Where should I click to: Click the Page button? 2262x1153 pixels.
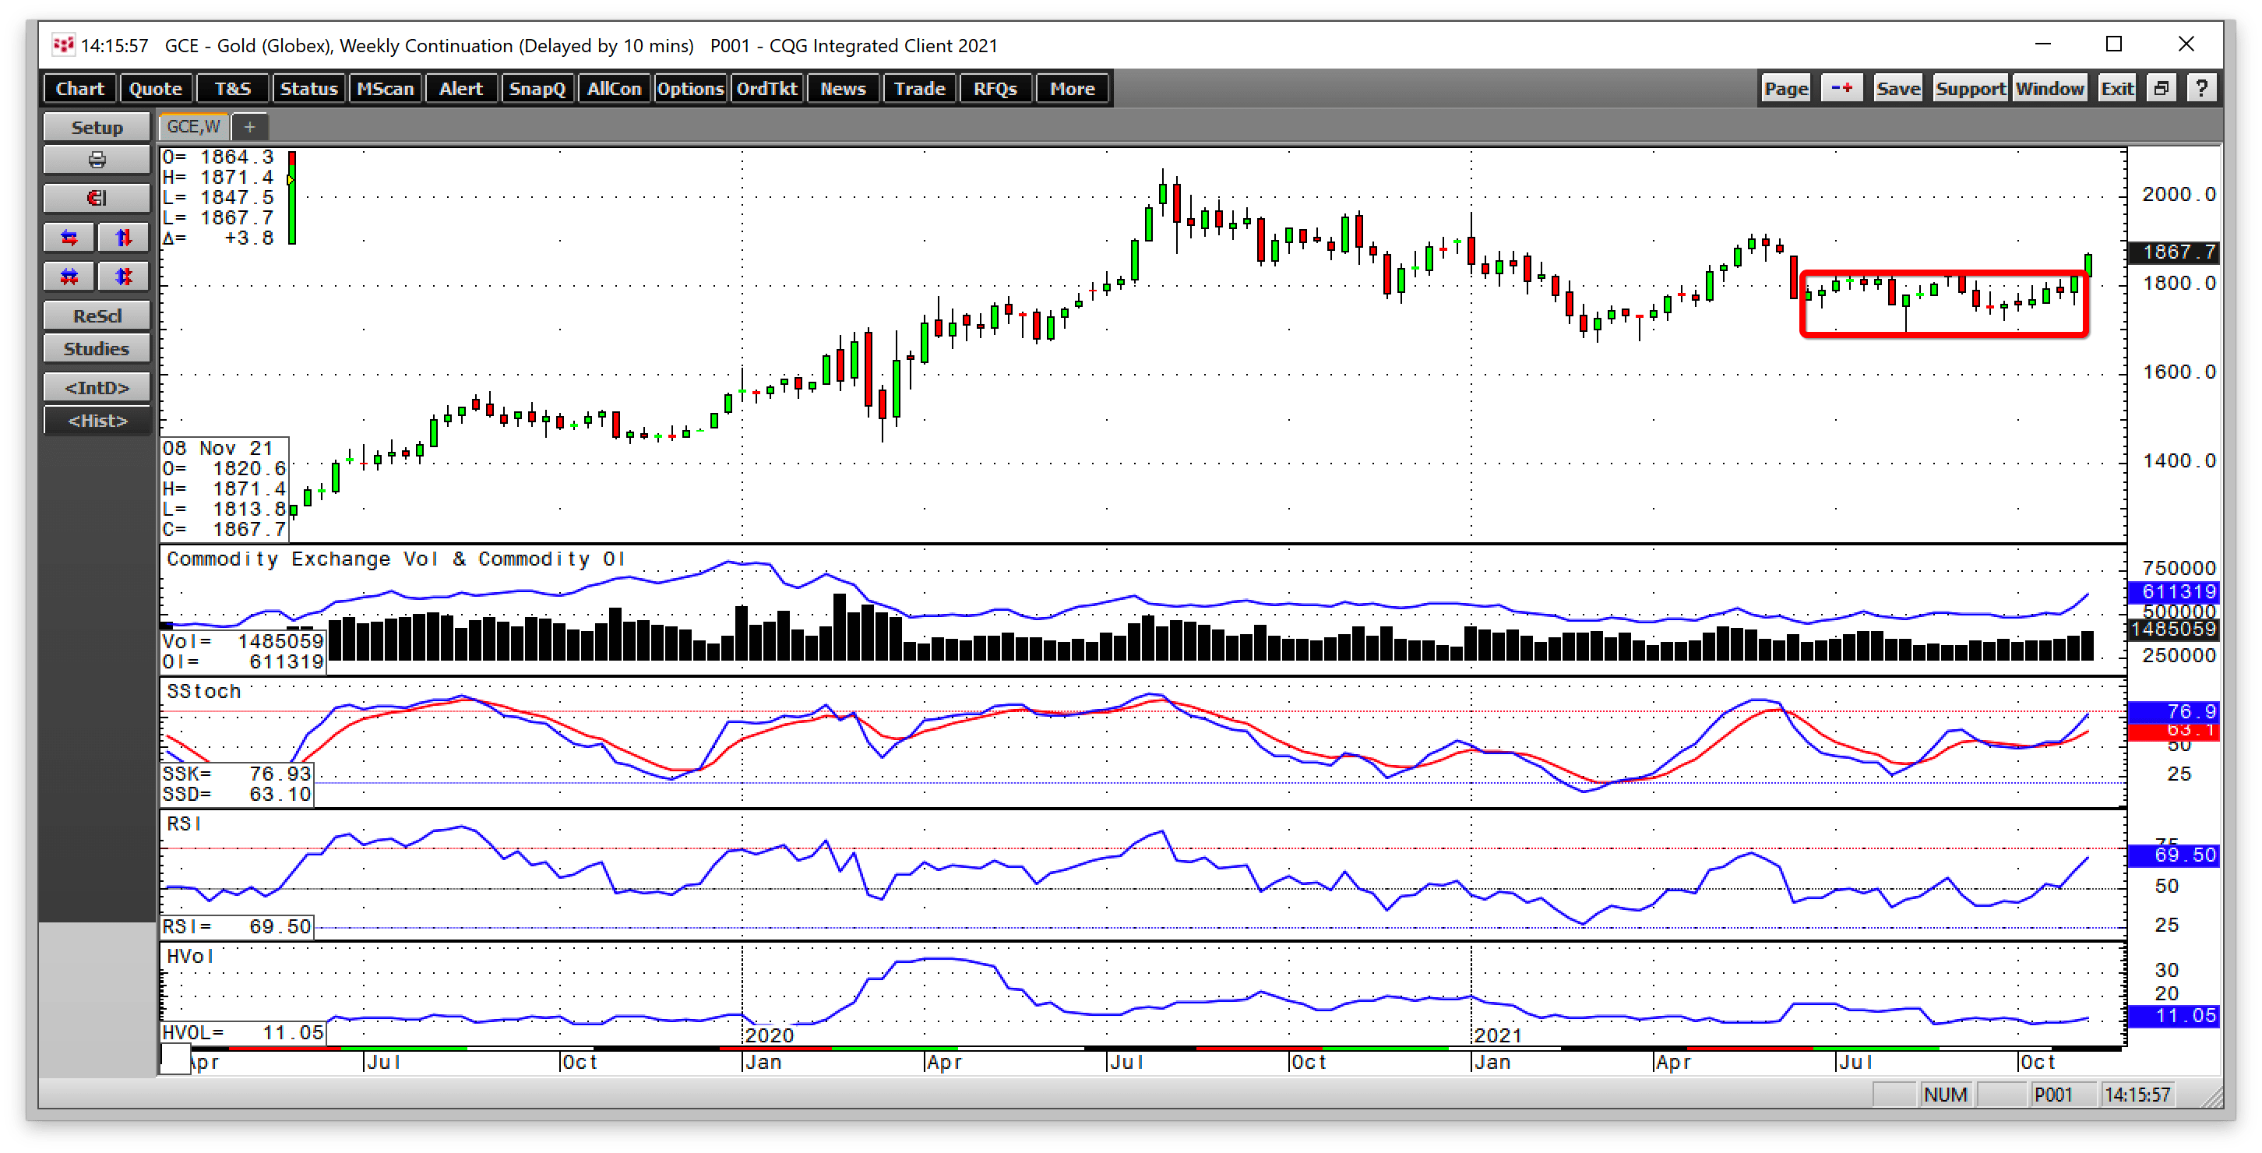(x=1786, y=89)
